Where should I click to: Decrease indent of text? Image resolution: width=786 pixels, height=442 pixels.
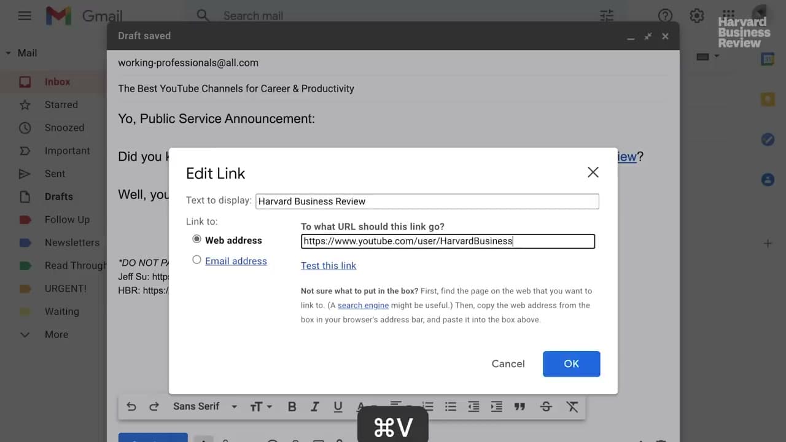pos(473,406)
